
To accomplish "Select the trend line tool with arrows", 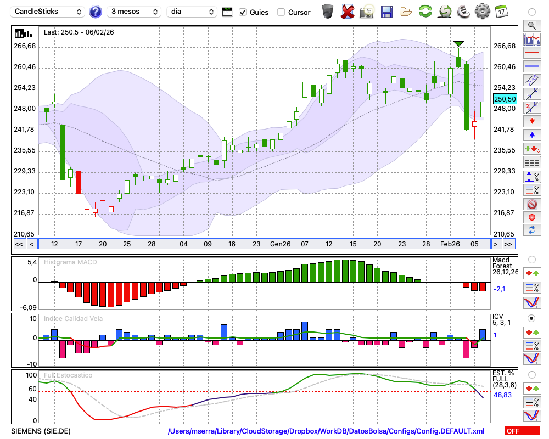I will (x=532, y=94).
